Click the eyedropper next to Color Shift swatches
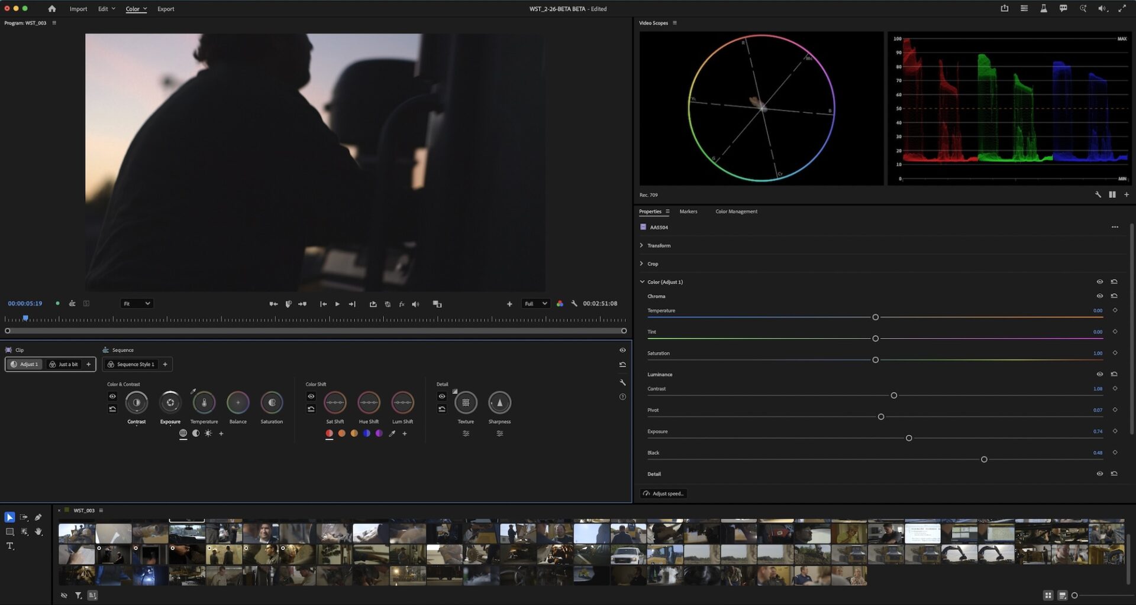Image resolution: width=1136 pixels, height=605 pixels. tap(392, 433)
